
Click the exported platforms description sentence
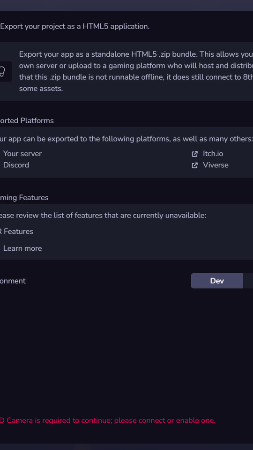tap(126, 139)
